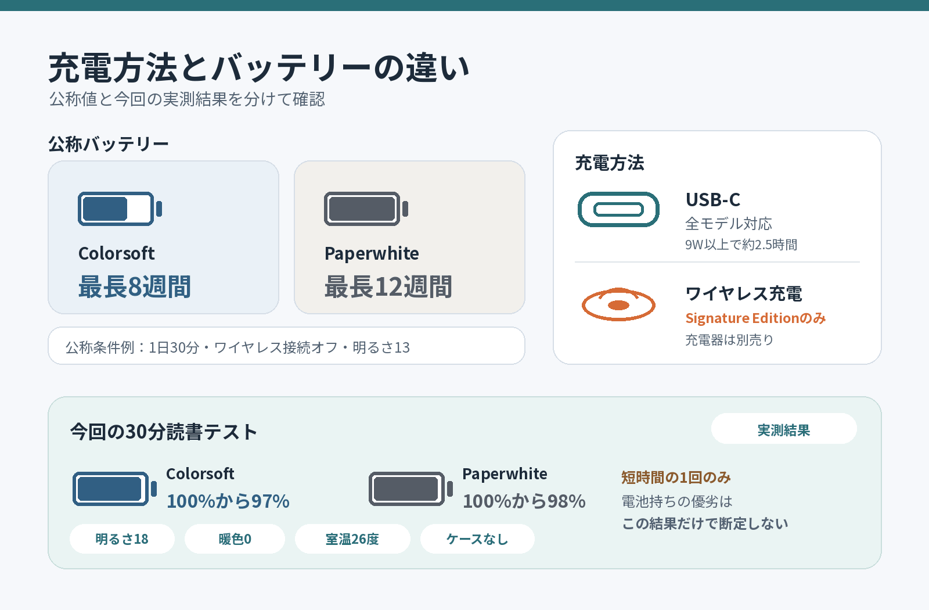Click the 最長12週間 value for Paperwhite
The width and height of the screenshot is (929, 610).
[388, 287]
